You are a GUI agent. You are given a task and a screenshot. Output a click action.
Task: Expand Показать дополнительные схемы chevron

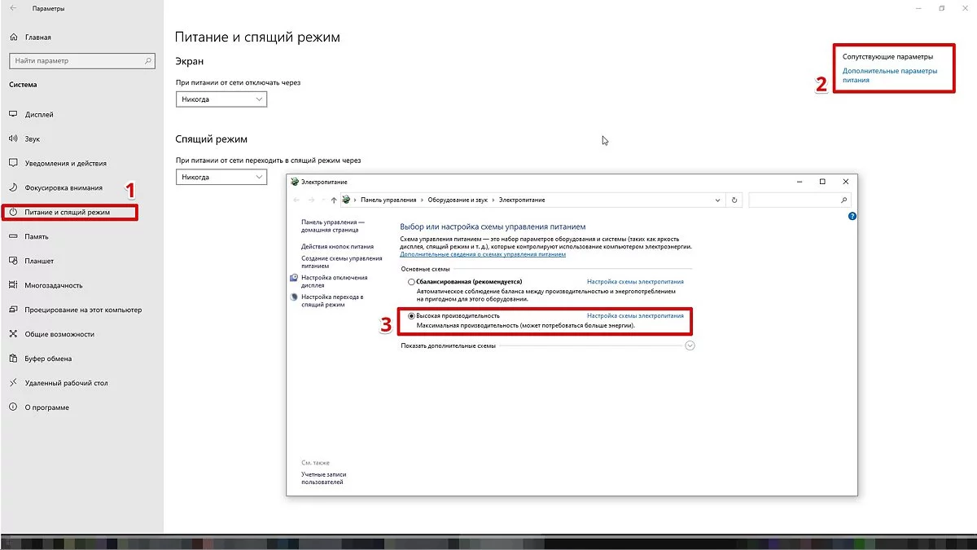coord(690,345)
